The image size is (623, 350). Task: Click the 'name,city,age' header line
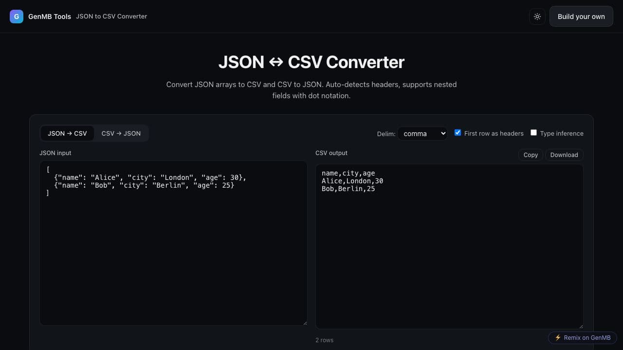[348, 173]
